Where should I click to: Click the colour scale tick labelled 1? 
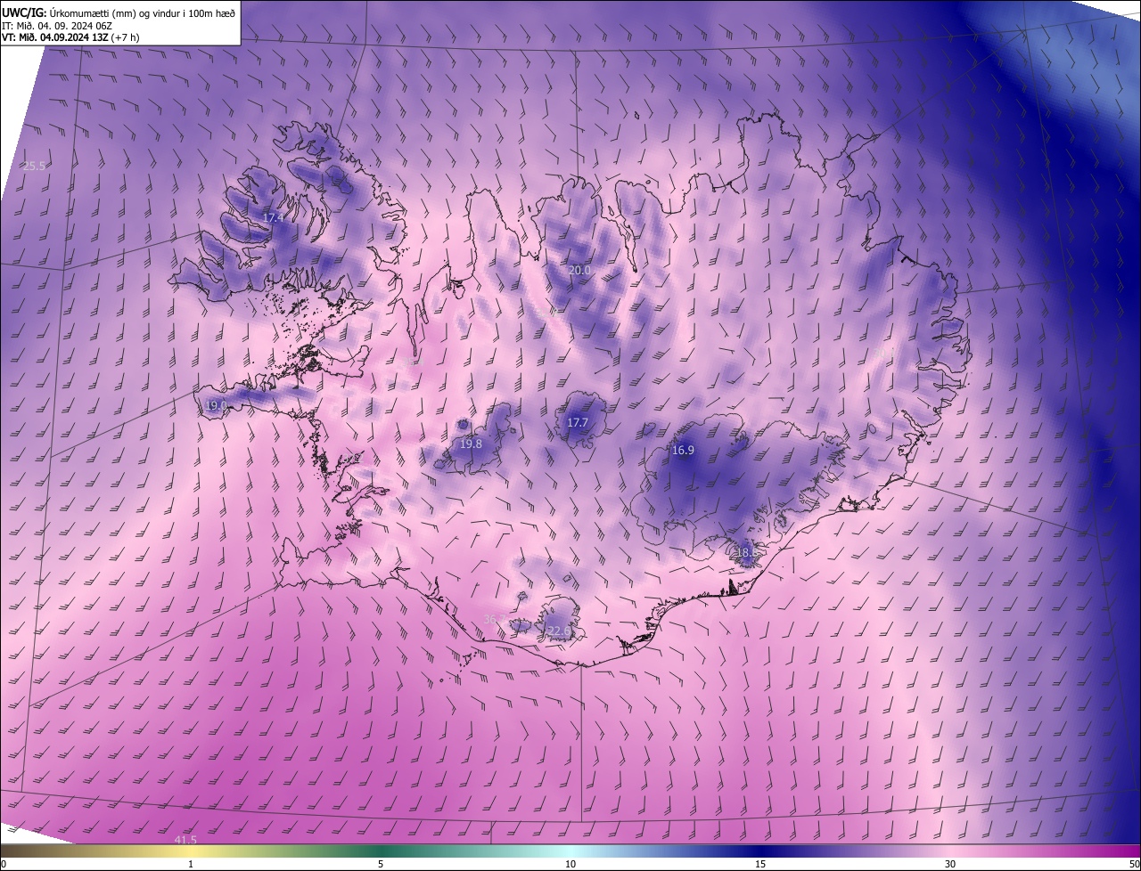[x=191, y=864]
